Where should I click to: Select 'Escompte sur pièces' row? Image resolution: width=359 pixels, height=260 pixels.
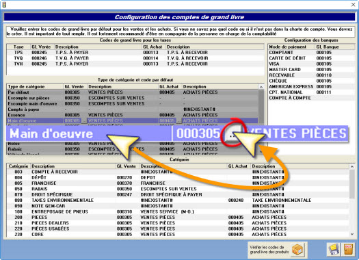pos(133,98)
